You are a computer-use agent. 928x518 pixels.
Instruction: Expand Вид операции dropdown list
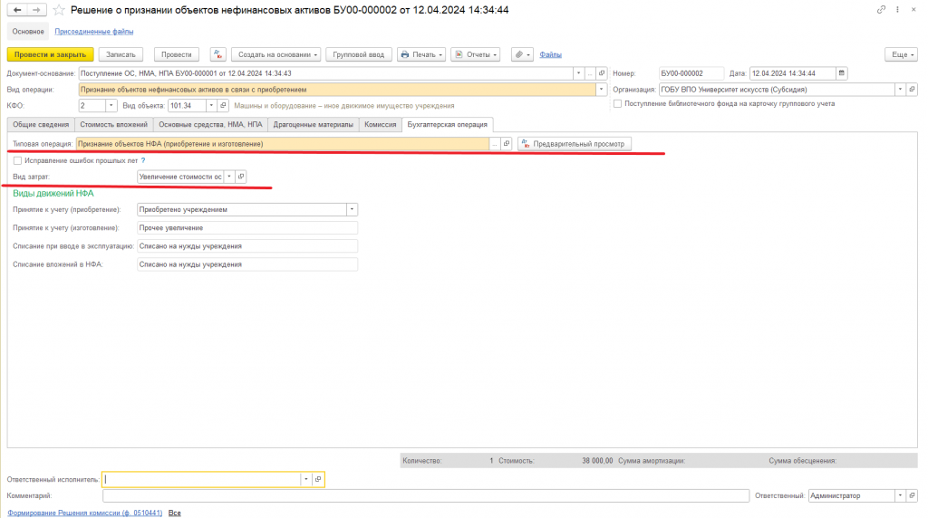tap(602, 90)
